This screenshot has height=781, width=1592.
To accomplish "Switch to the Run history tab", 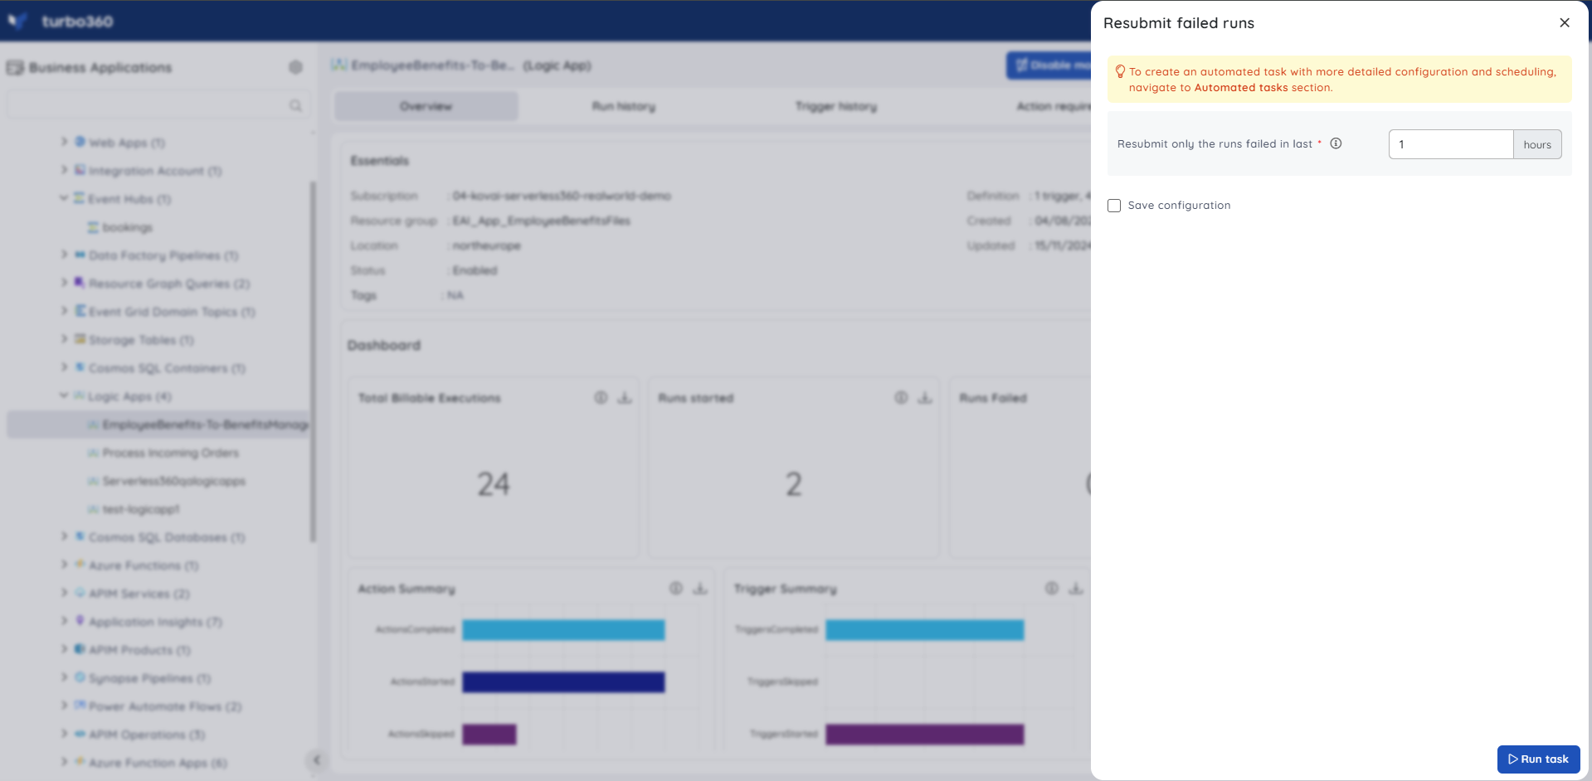I will (624, 106).
